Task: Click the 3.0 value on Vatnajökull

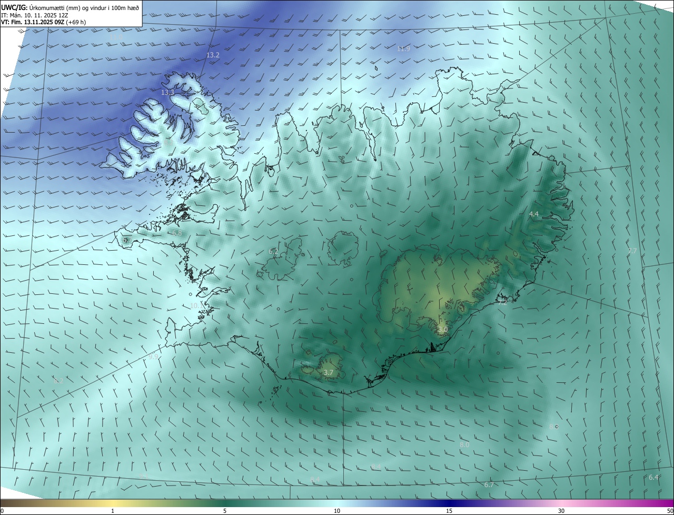Action: pyautogui.click(x=442, y=330)
